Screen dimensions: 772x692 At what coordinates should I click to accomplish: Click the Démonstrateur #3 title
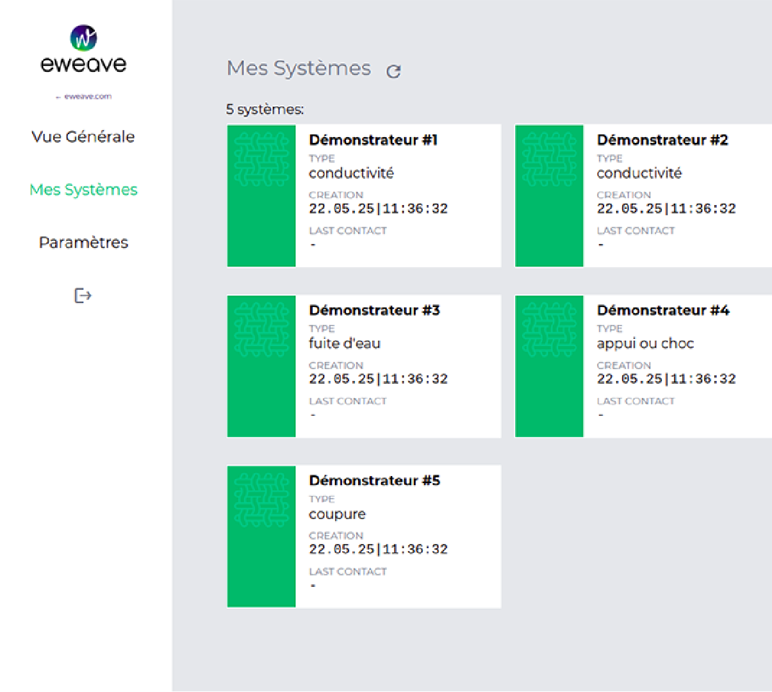[374, 311]
